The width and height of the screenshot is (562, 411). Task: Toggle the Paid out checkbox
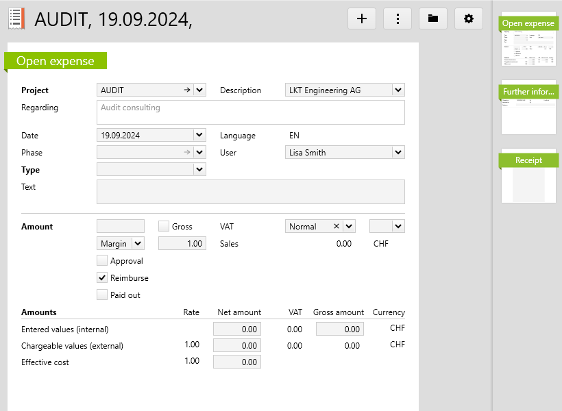(x=102, y=295)
